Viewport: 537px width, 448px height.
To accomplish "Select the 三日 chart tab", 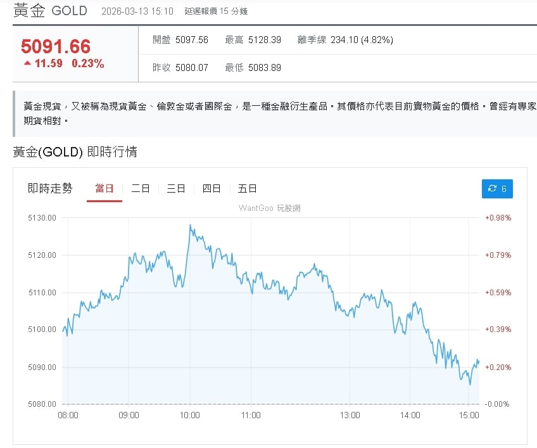I will [175, 188].
